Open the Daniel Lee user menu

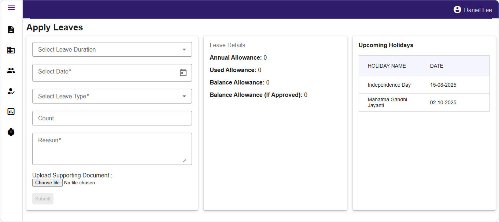[x=478, y=10]
